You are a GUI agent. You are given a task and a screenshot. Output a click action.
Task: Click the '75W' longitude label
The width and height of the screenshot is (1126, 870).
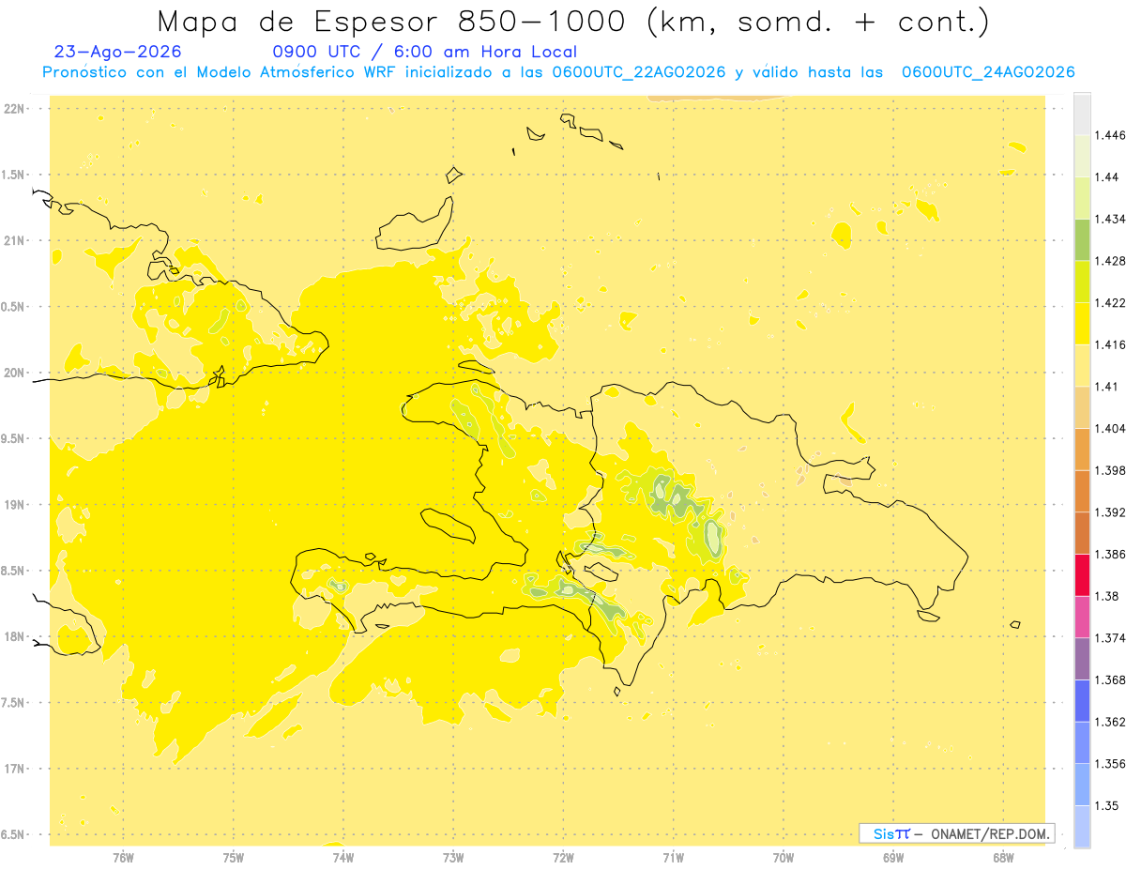coord(233,857)
